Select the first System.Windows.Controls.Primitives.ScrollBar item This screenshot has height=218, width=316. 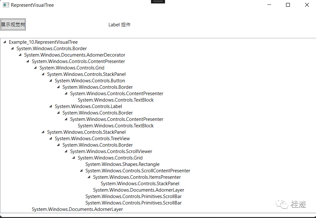pyautogui.click(x=133, y=196)
